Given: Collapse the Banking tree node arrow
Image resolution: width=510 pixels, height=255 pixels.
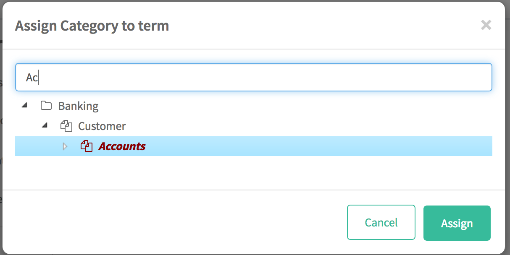Looking at the screenshot, I should pos(24,105).
